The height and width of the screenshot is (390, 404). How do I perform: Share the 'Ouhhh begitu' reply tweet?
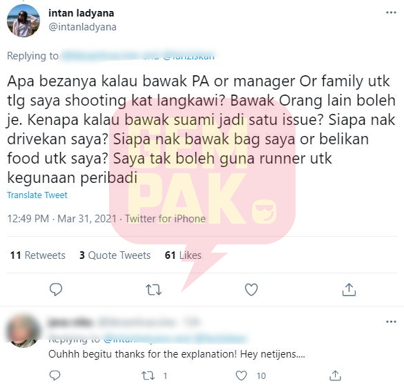335,376
